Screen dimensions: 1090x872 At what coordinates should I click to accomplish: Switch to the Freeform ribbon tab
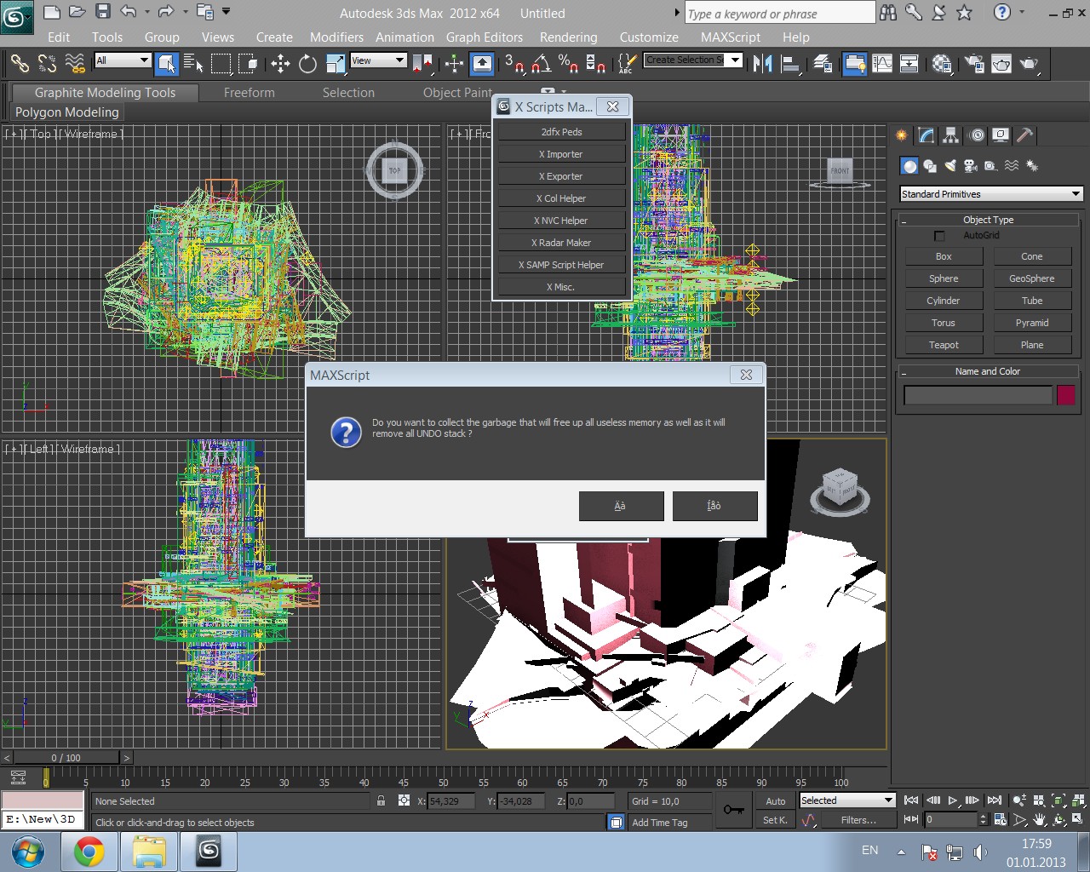[250, 93]
